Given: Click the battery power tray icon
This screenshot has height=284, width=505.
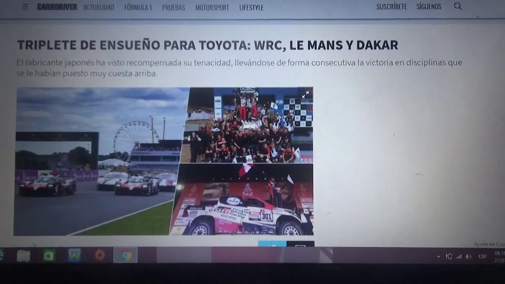Looking at the screenshot, I should (449, 256).
